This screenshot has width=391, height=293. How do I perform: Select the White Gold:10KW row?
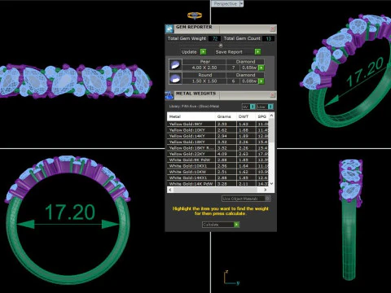217,172
